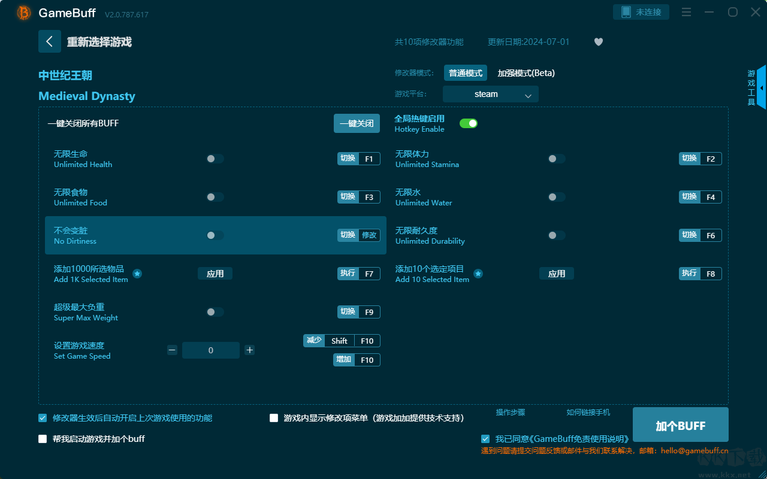Click the 重新选择游戏 heading text

tap(99, 42)
